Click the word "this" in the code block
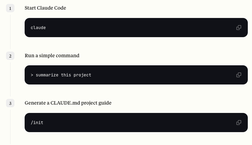 tap(66, 75)
